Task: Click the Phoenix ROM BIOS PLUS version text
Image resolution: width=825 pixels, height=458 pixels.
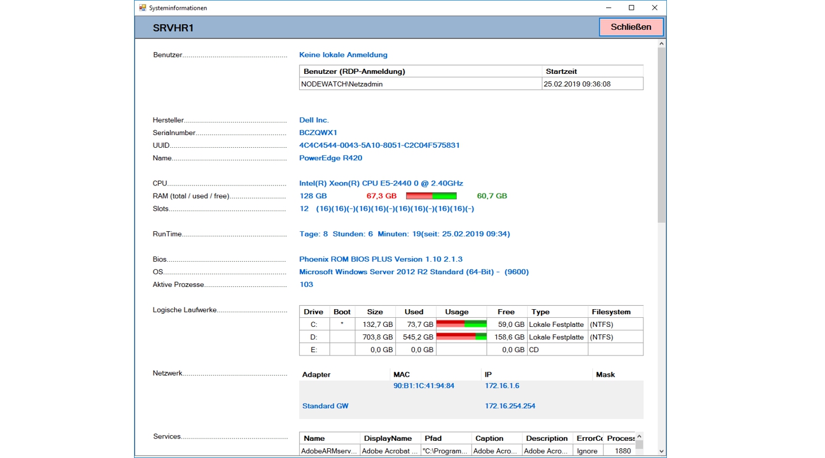Action: point(381,259)
